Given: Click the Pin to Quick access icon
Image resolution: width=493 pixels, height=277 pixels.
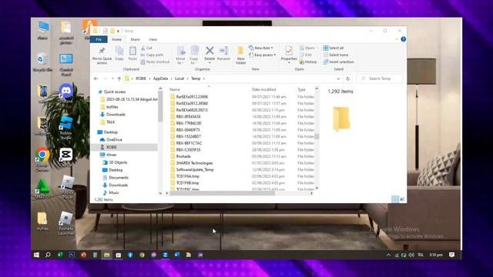Looking at the screenshot, I should tap(102, 51).
